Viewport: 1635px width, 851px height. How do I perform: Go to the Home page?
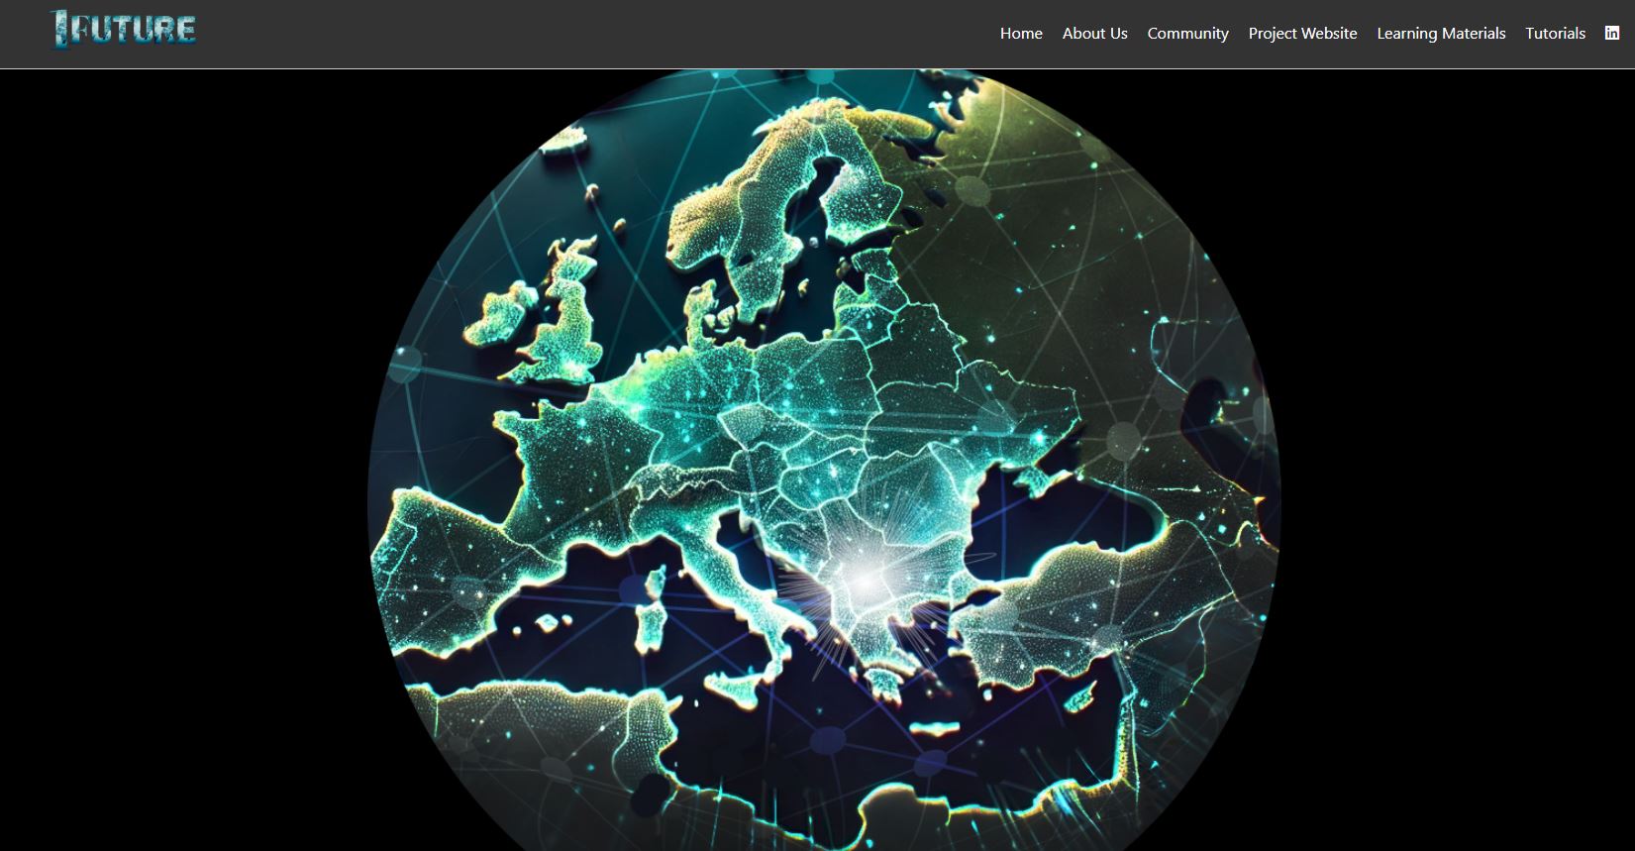pyautogui.click(x=1020, y=34)
